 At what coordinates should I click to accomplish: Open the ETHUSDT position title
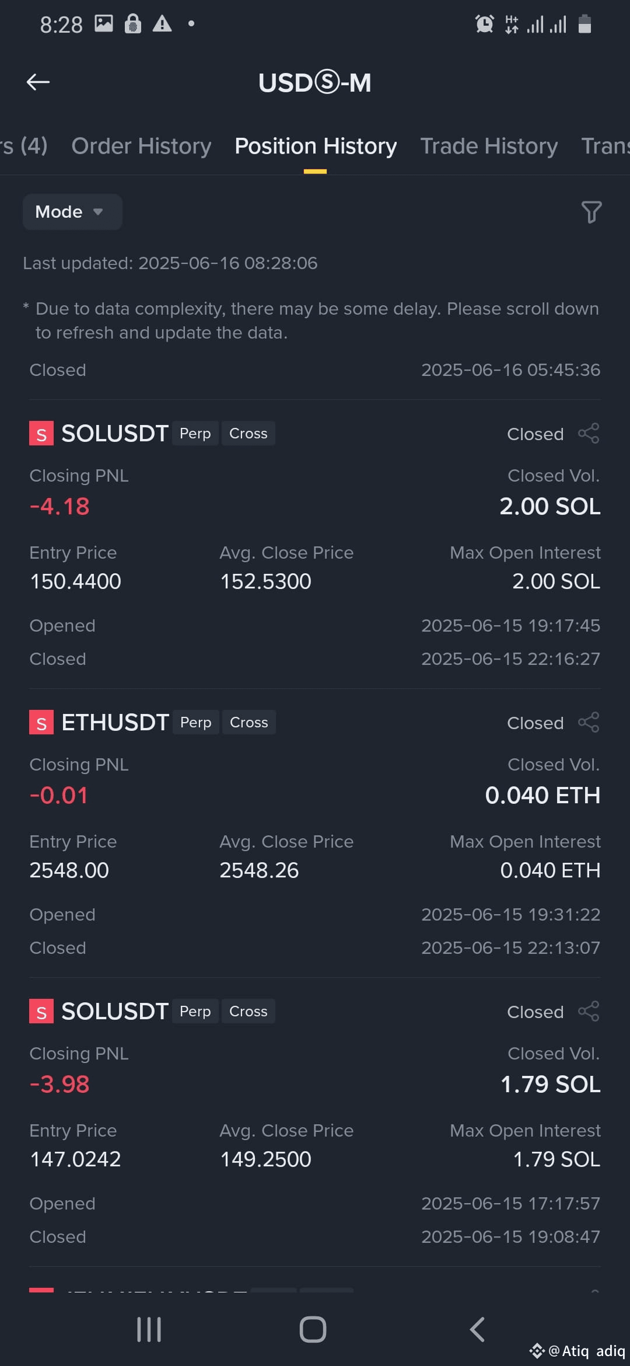click(x=116, y=723)
